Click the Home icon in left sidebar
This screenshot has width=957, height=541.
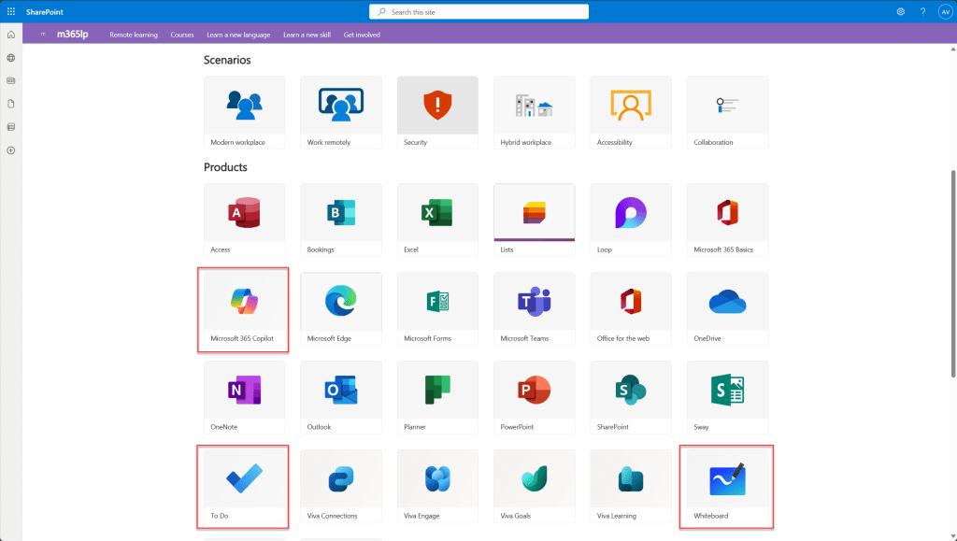pos(11,35)
